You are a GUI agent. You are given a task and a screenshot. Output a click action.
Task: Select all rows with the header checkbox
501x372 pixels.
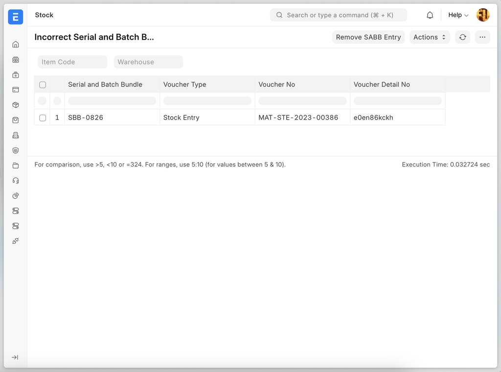[43, 84]
